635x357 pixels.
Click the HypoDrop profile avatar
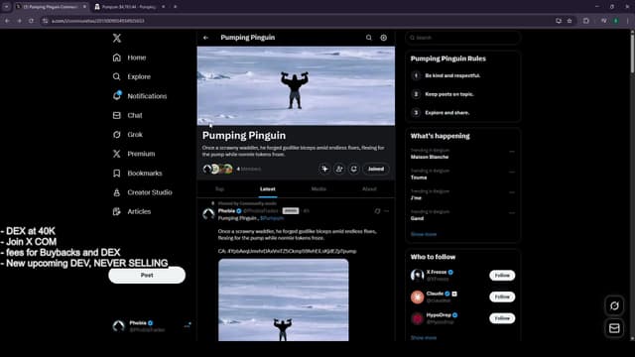417,318
